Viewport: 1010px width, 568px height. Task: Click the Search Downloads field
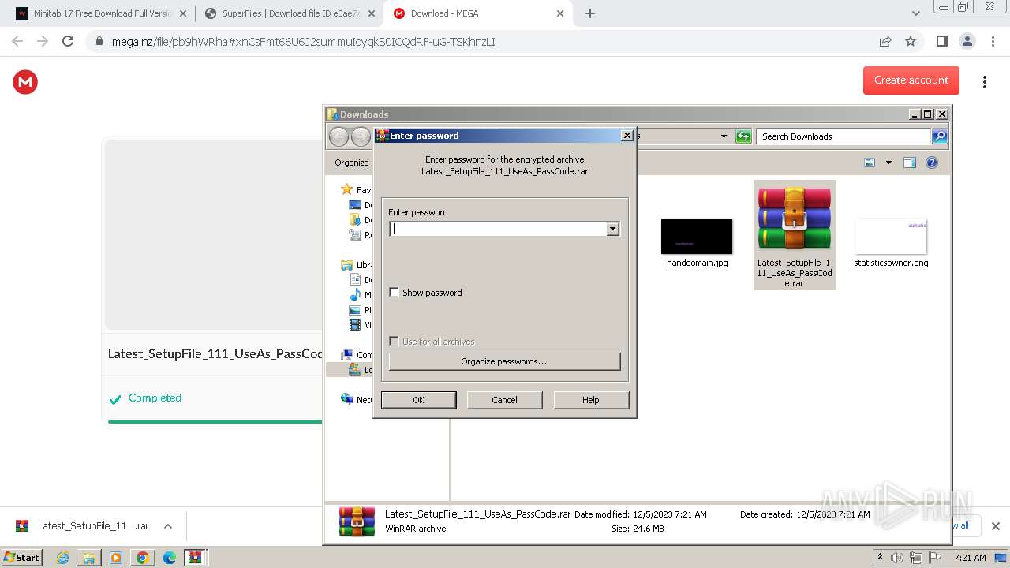843,136
